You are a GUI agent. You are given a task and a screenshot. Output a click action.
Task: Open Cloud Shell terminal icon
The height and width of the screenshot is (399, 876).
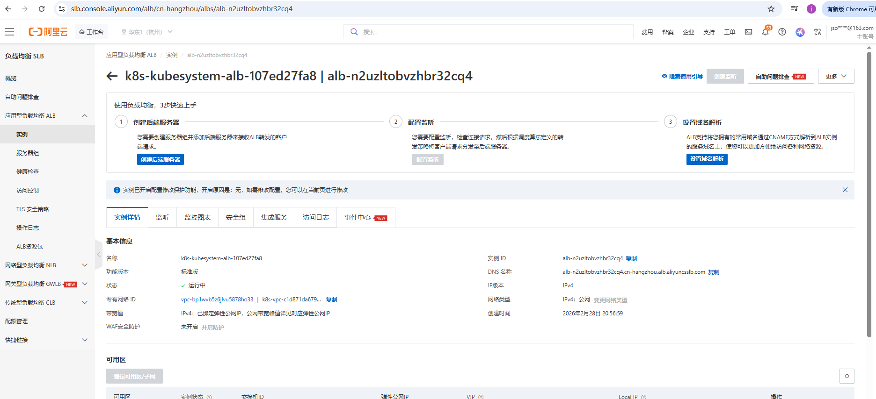(x=749, y=32)
